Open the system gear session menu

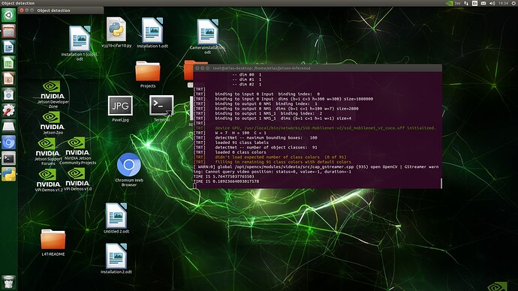(513, 3)
